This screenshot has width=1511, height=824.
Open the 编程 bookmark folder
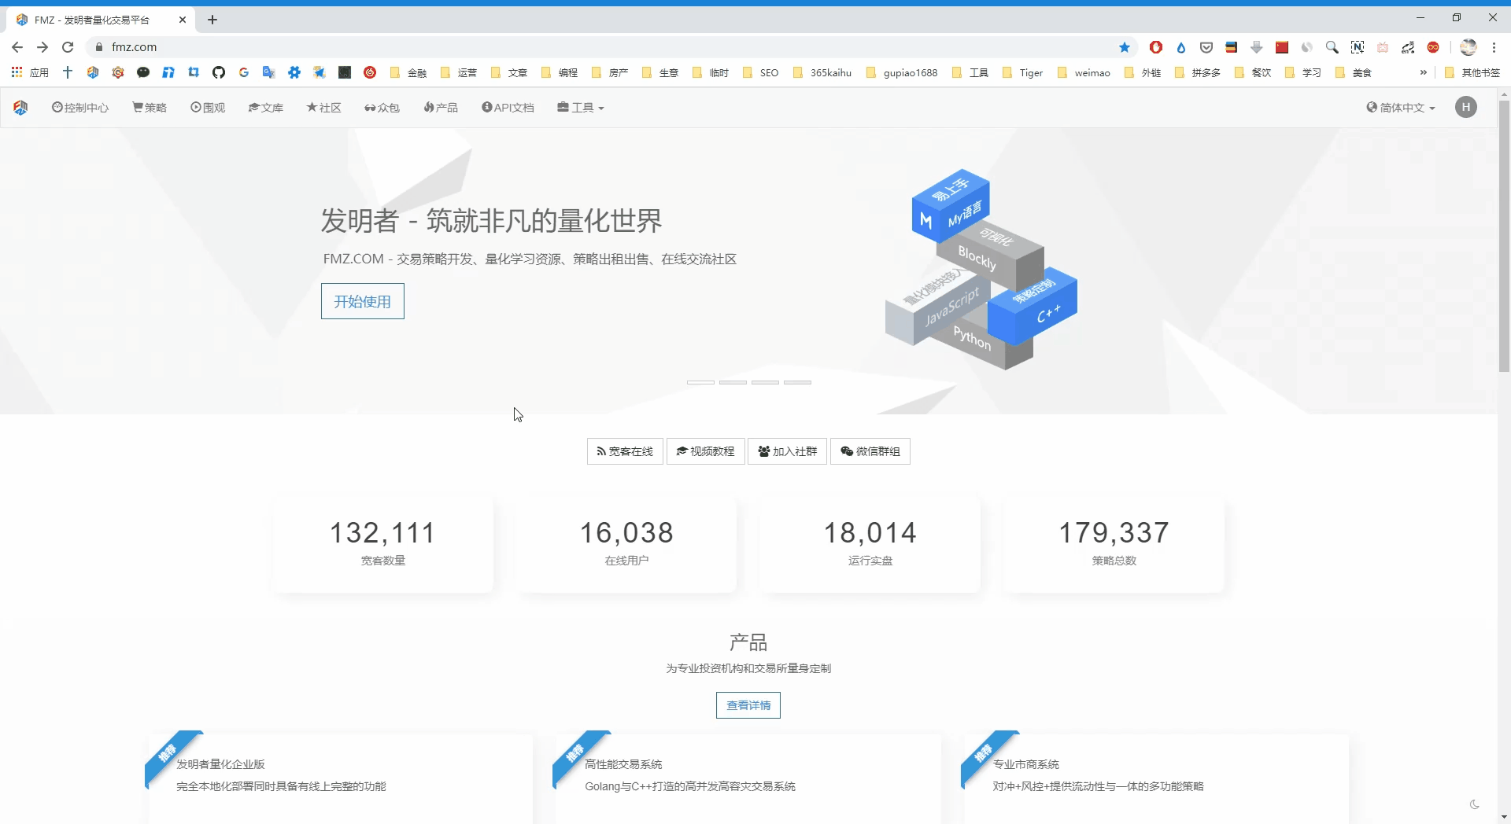pos(560,72)
